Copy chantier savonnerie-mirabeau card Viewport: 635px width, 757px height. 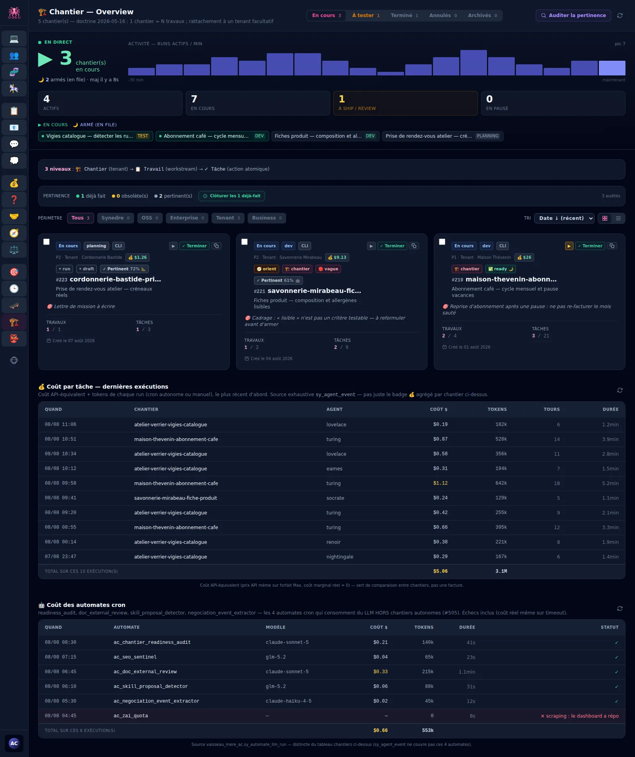click(x=414, y=246)
